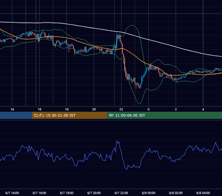Click the blue session bar before ロンドン
The height and width of the screenshot is (196, 222).
[x=16, y=115]
